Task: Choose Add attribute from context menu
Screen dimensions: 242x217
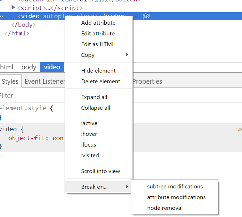Action: (x=98, y=23)
